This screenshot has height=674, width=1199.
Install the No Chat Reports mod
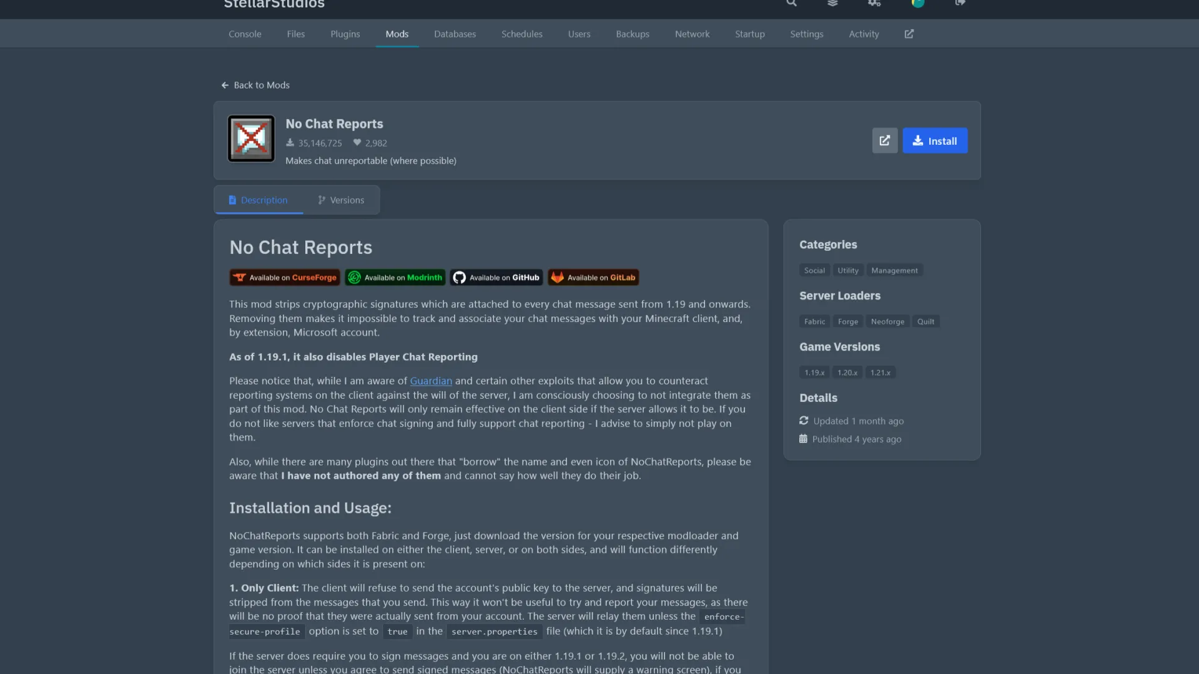(934, 140)
